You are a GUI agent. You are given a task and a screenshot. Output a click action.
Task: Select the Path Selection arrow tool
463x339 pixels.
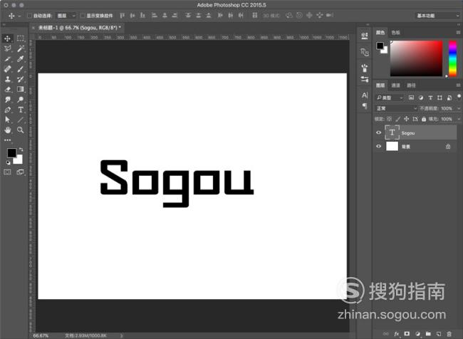tap(7, 120)
